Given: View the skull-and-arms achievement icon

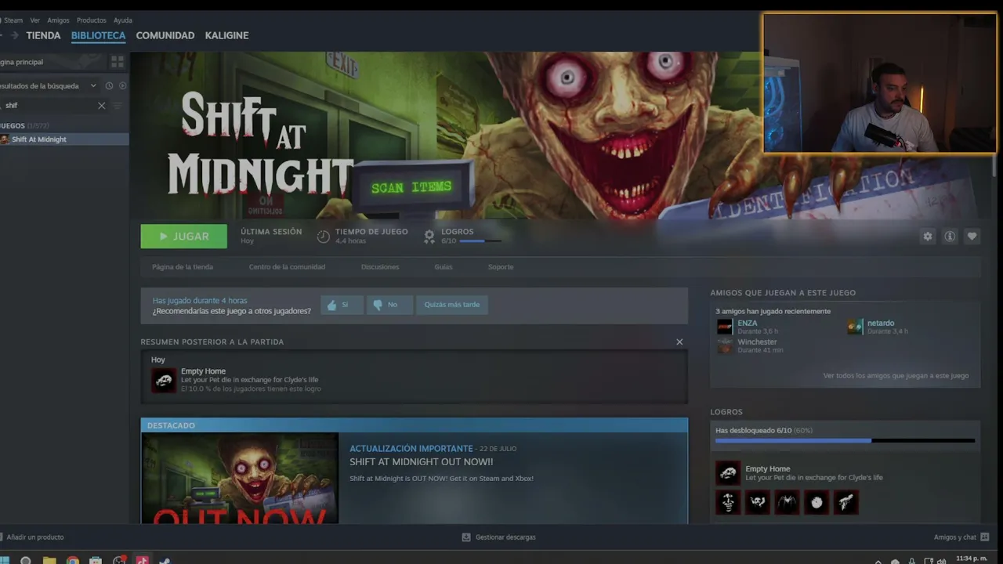Looking at the screenshot, I should pyautogui.click(x=758, y=502).
